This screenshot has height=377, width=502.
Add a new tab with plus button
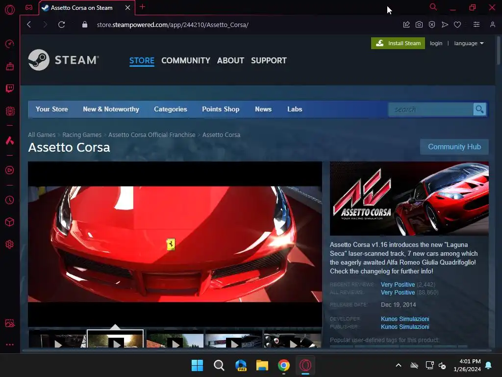point(143,7)
